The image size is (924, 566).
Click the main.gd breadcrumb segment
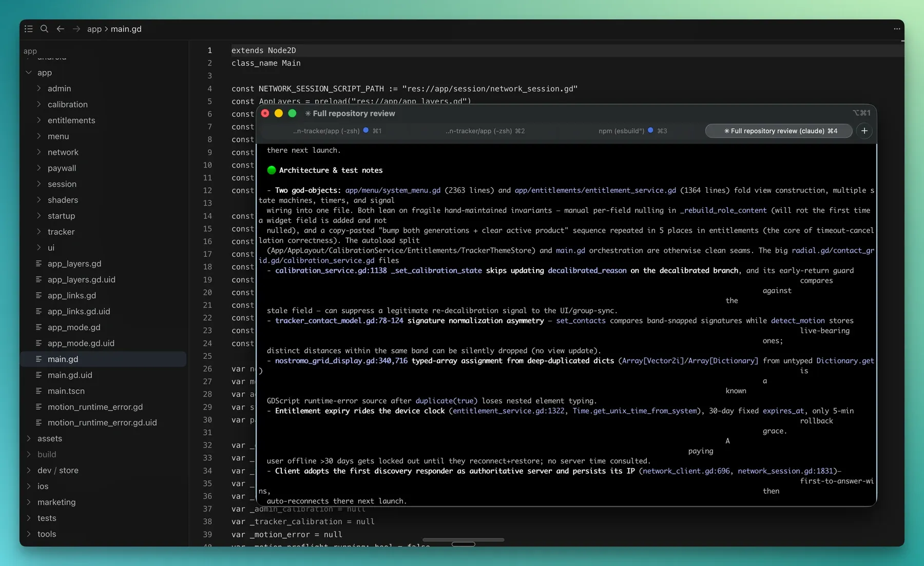[x=126, y=29]
